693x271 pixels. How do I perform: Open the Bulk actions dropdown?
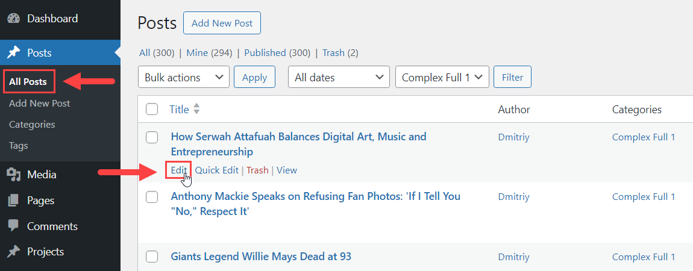[x=184, y=77]
